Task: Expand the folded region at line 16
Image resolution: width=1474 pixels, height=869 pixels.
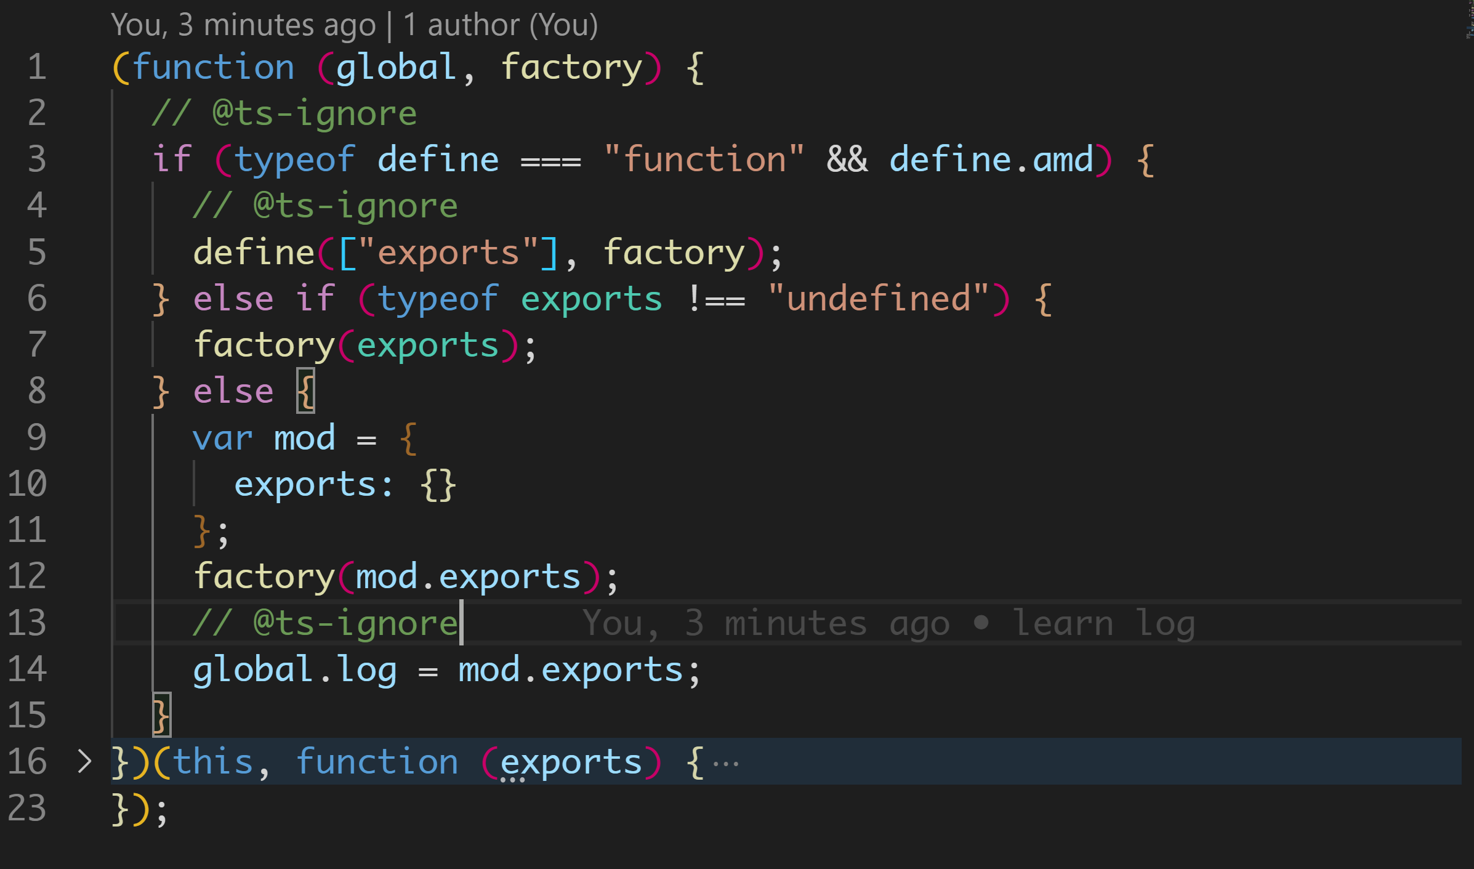Action: [84, 761]
